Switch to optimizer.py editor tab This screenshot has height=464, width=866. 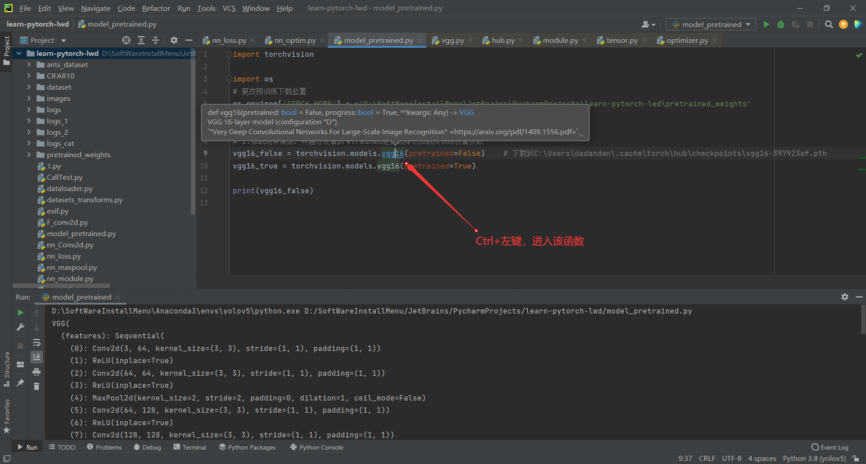click(x=687, y=40)
